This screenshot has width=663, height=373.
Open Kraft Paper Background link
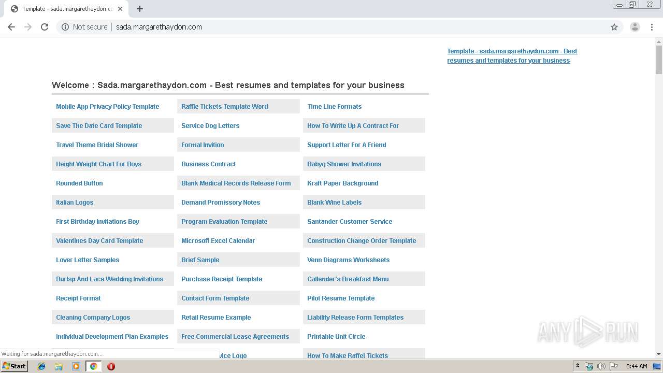click(342, 183)
